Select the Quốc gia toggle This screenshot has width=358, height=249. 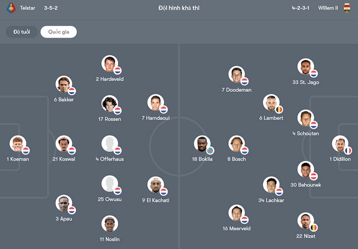[x=59, y=32]
